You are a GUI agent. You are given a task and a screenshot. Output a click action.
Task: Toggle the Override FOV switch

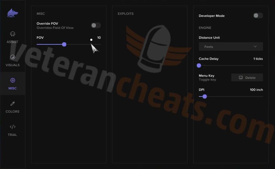click(96, 25)
